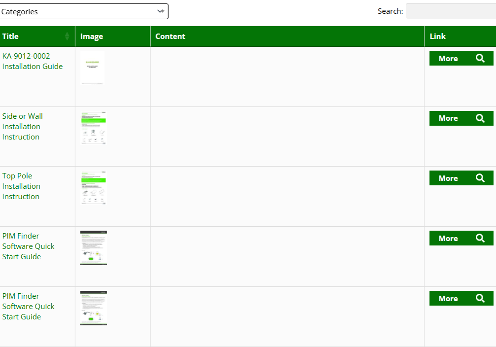Open the KA-9012-0002 Installation Guide link
The height and width of the screenshot is (347, 496).
tap(32, 61)
